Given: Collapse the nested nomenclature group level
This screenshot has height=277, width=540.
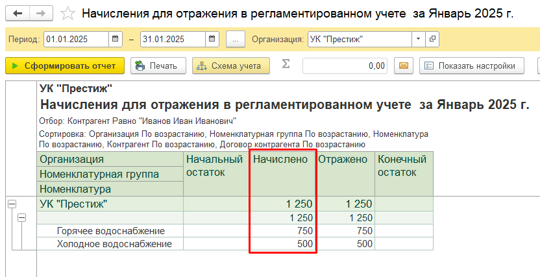Looking at the screenshot, I should [21, 218].
